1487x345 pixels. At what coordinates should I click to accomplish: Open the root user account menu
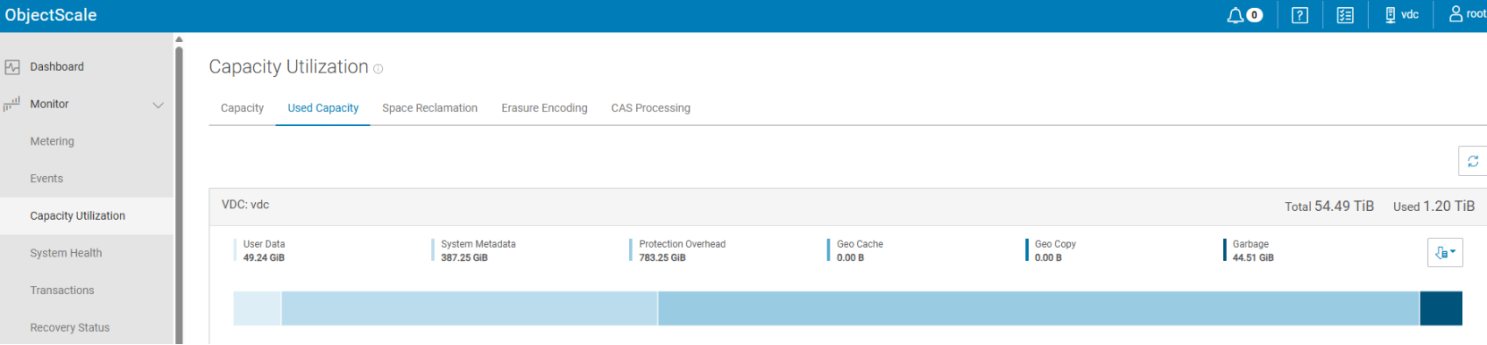[x=1467, y=14]
